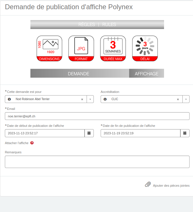Click the 1080x1920 Dimensions rule icon
The width and height of the screenshot is (193, 212).
[49, 48]
